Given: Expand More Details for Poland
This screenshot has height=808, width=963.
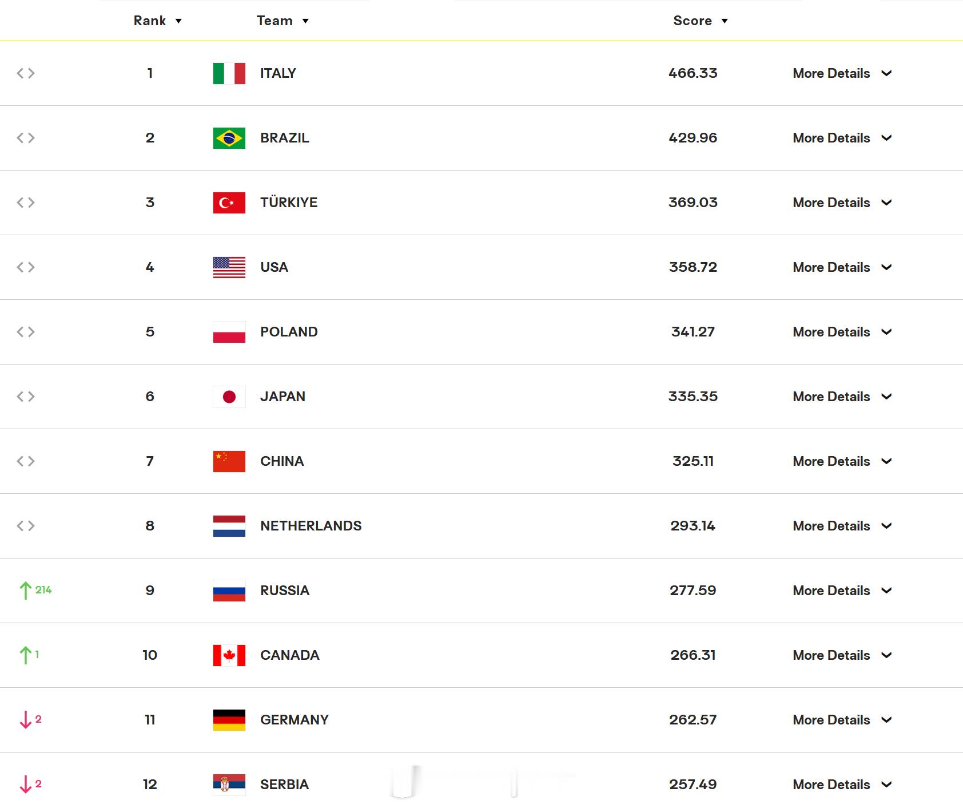Looking at the screenshot, I should click(x=842, y=332).
